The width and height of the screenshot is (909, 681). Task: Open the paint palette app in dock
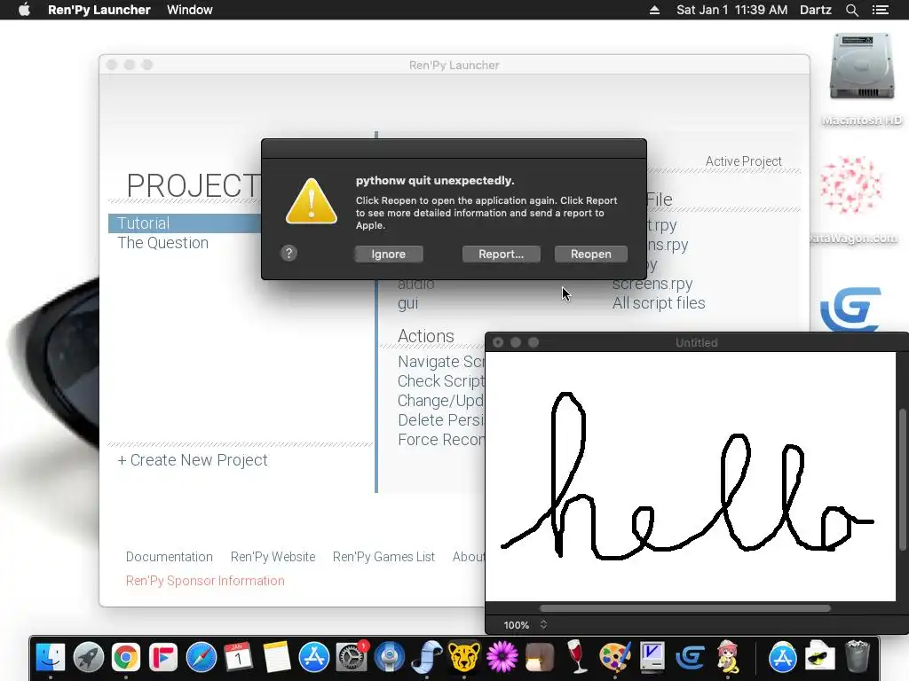614,657
